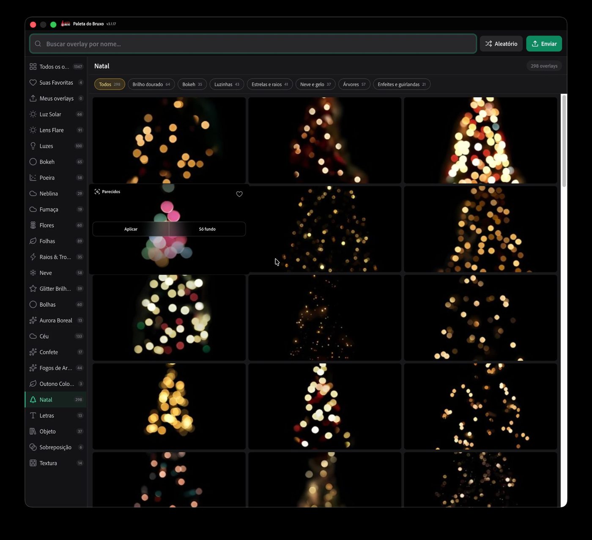The width and height of the screenshot is (592, 540).
Task: Open the Céu sidebar category
Action: click(x=56, y=336)
